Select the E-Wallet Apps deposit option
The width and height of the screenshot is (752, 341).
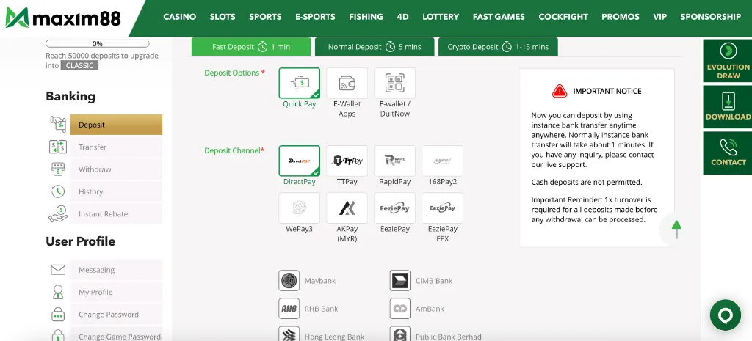(x=347, y=84)
